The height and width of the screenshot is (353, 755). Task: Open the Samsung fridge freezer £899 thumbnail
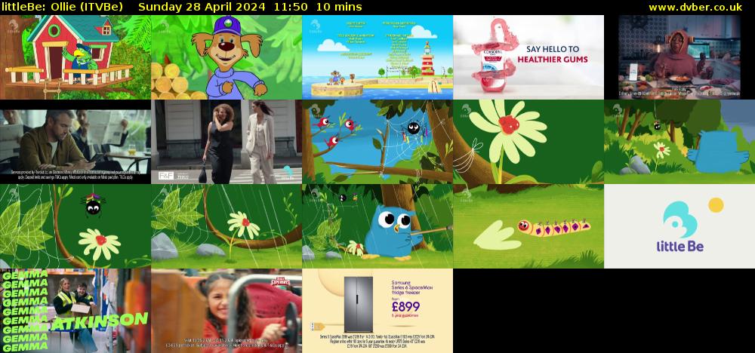pyautogui.click(x=377, y=311)
